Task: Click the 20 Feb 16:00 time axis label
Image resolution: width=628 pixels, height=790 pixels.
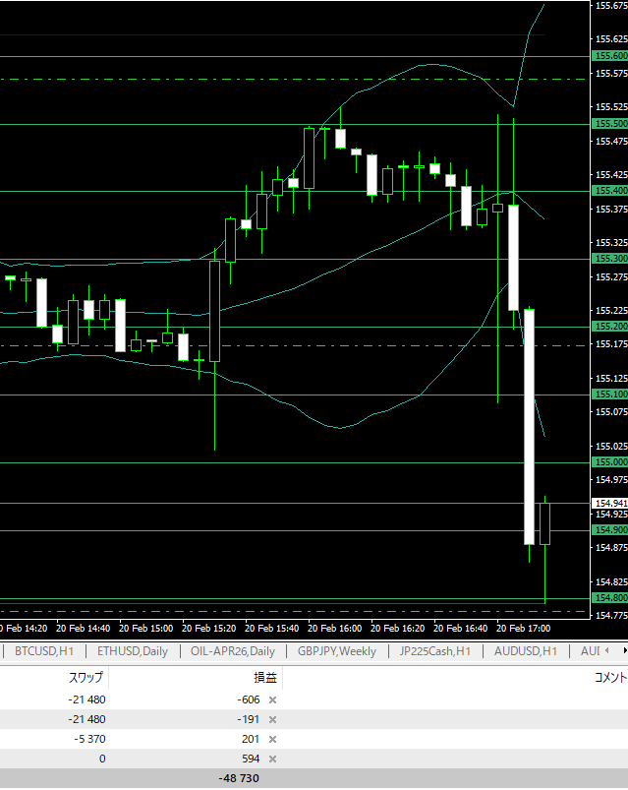Action: click(336, 628)
